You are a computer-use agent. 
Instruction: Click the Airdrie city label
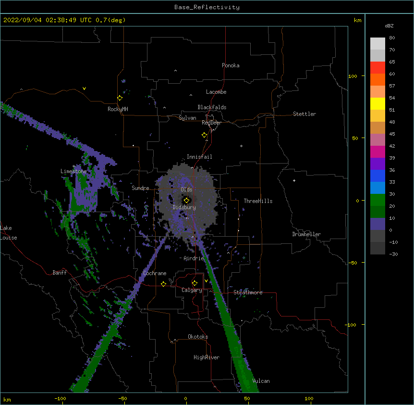pyautogui.click(x=194, y=258)
